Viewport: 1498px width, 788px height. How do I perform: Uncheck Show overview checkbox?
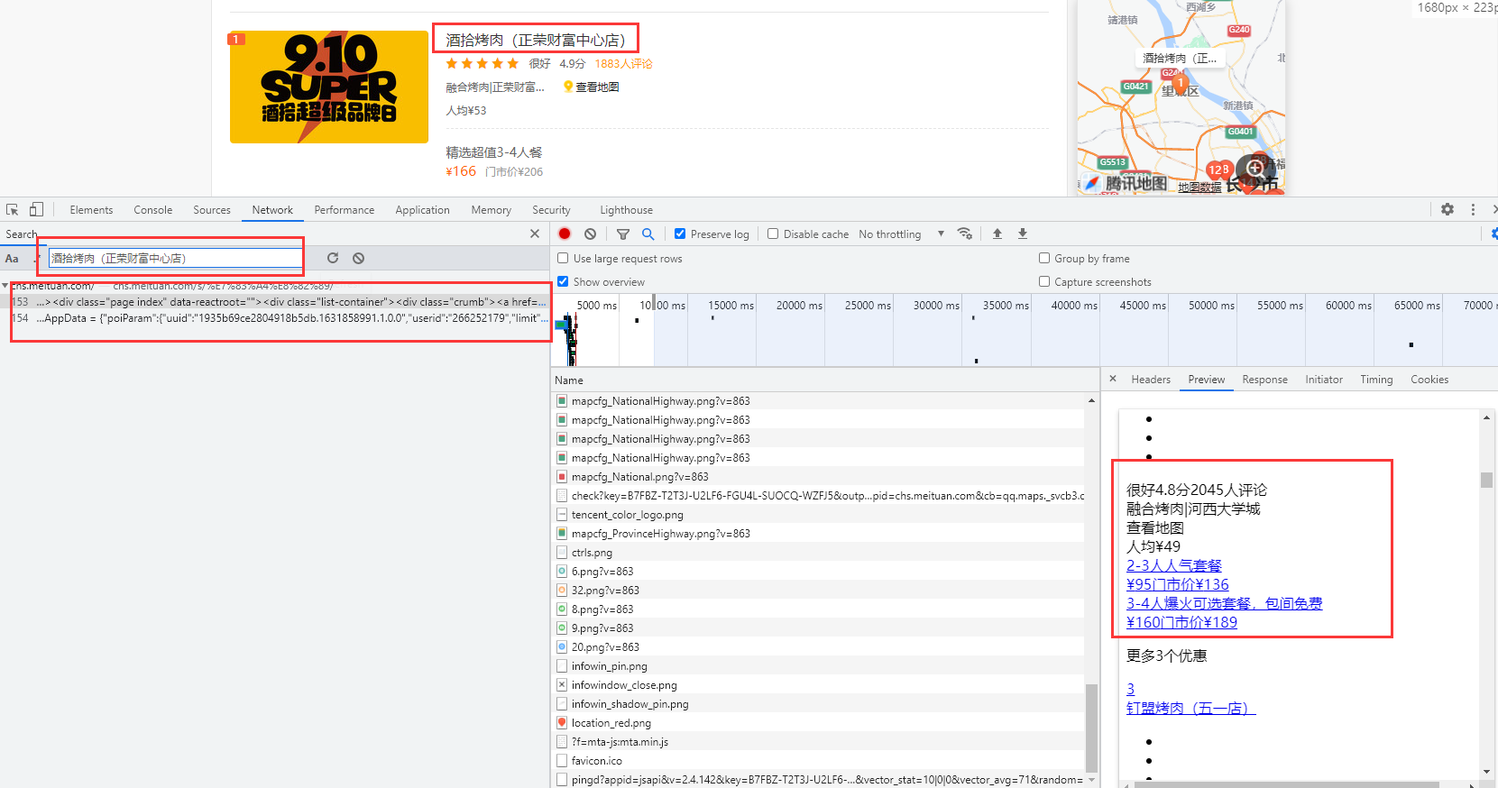click(x=563, y=281)
